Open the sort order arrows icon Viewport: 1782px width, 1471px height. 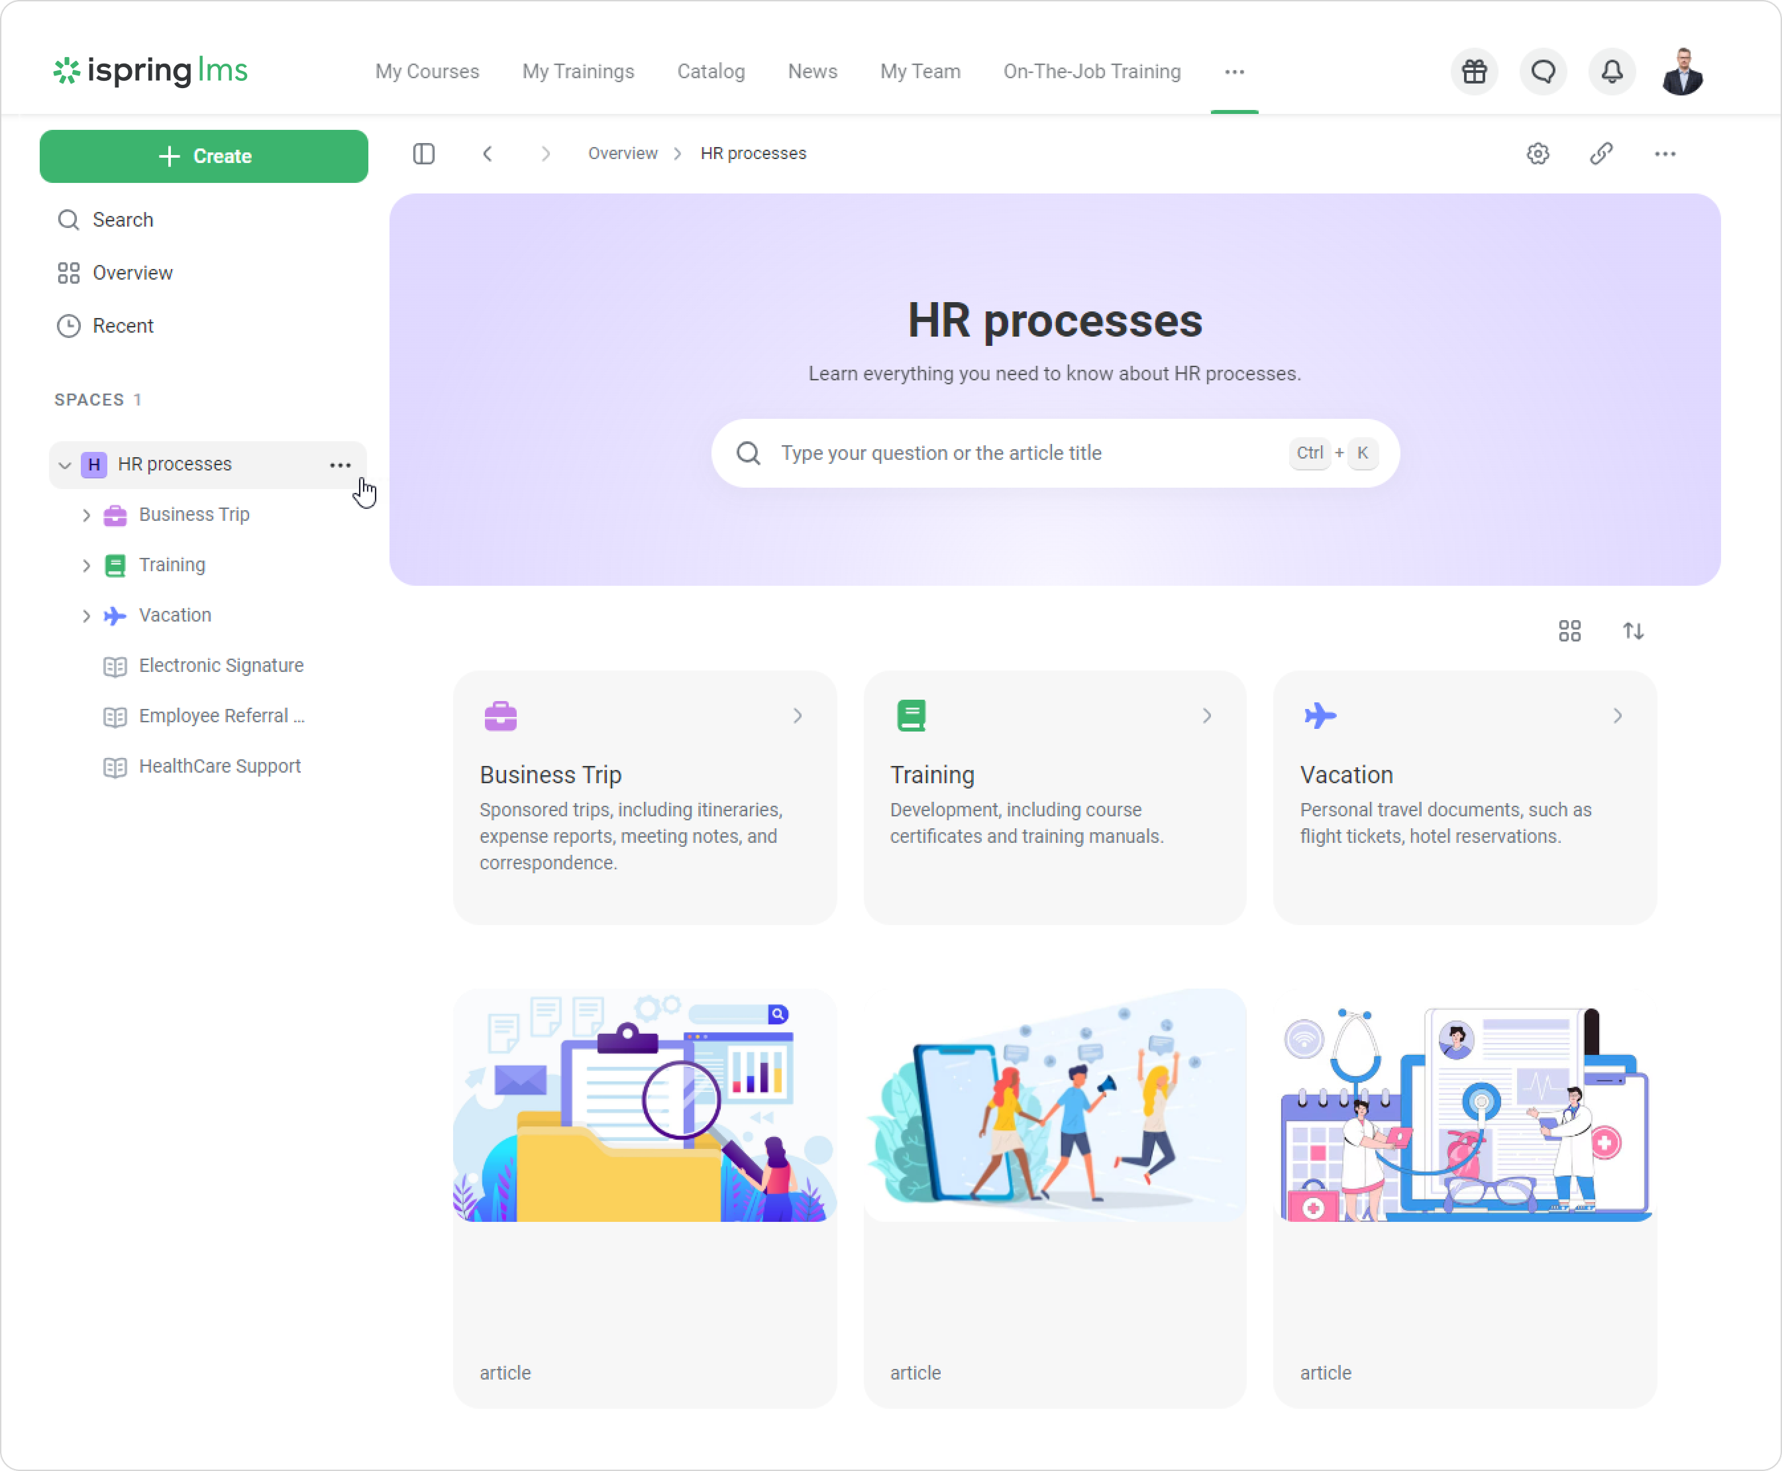pyautogui.click(x=1633, y=630)
